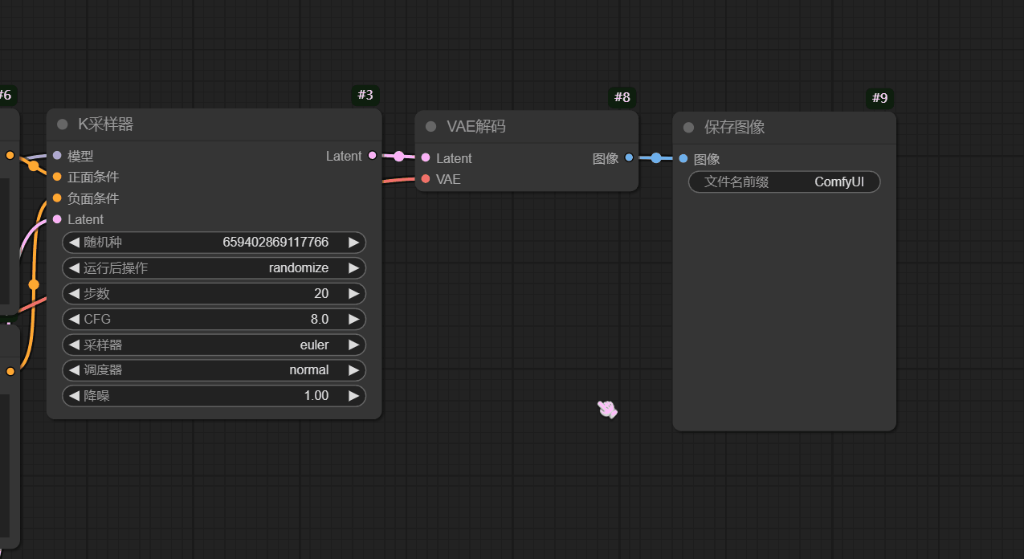This screenshot has height=559, width=1024.
Task: Click the 模型 input socket on K采样器
Action: point(57,155)
